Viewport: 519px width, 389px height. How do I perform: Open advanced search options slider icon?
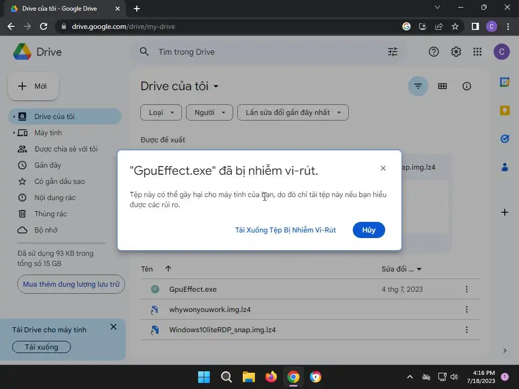click(x=393, y=52)
